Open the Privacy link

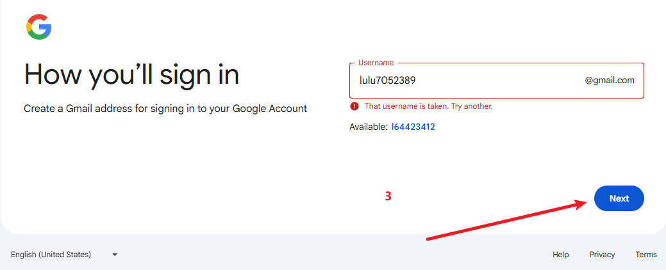coord(602,255)
